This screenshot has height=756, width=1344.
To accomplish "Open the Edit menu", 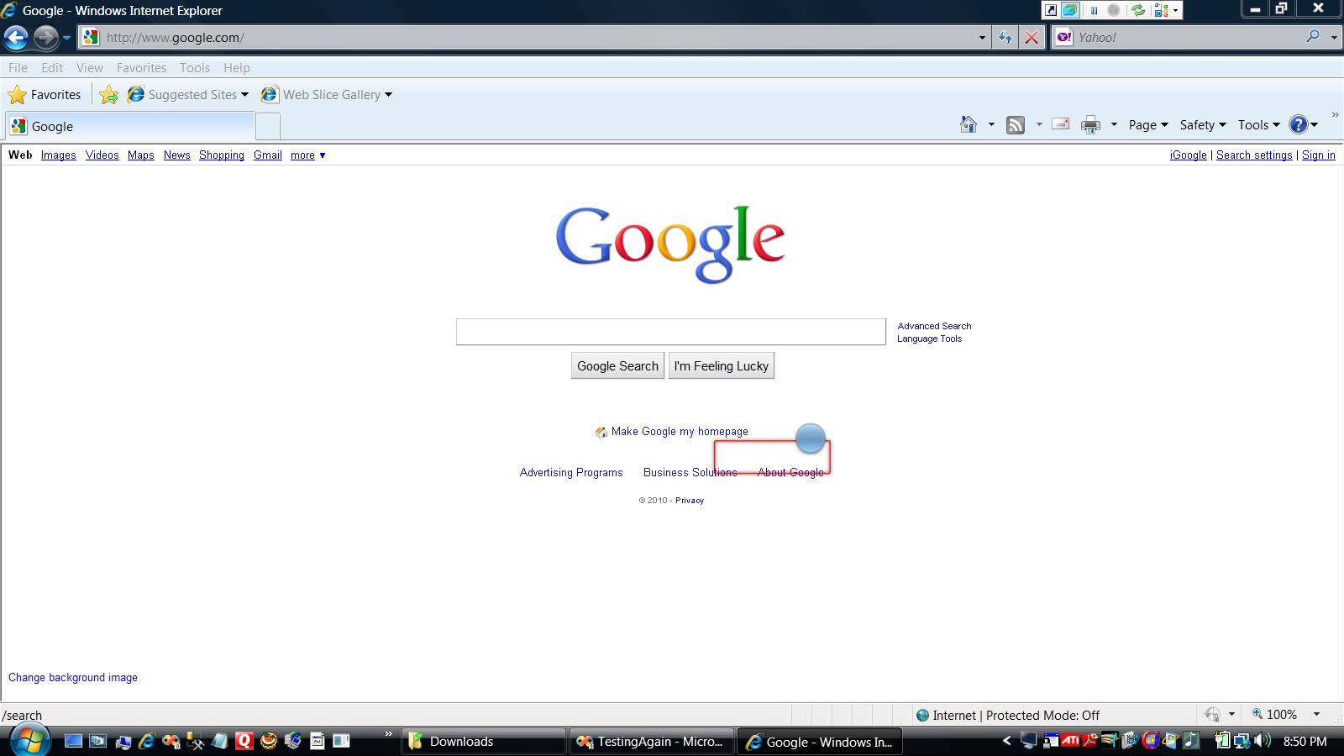I will [x=52, y=68].
